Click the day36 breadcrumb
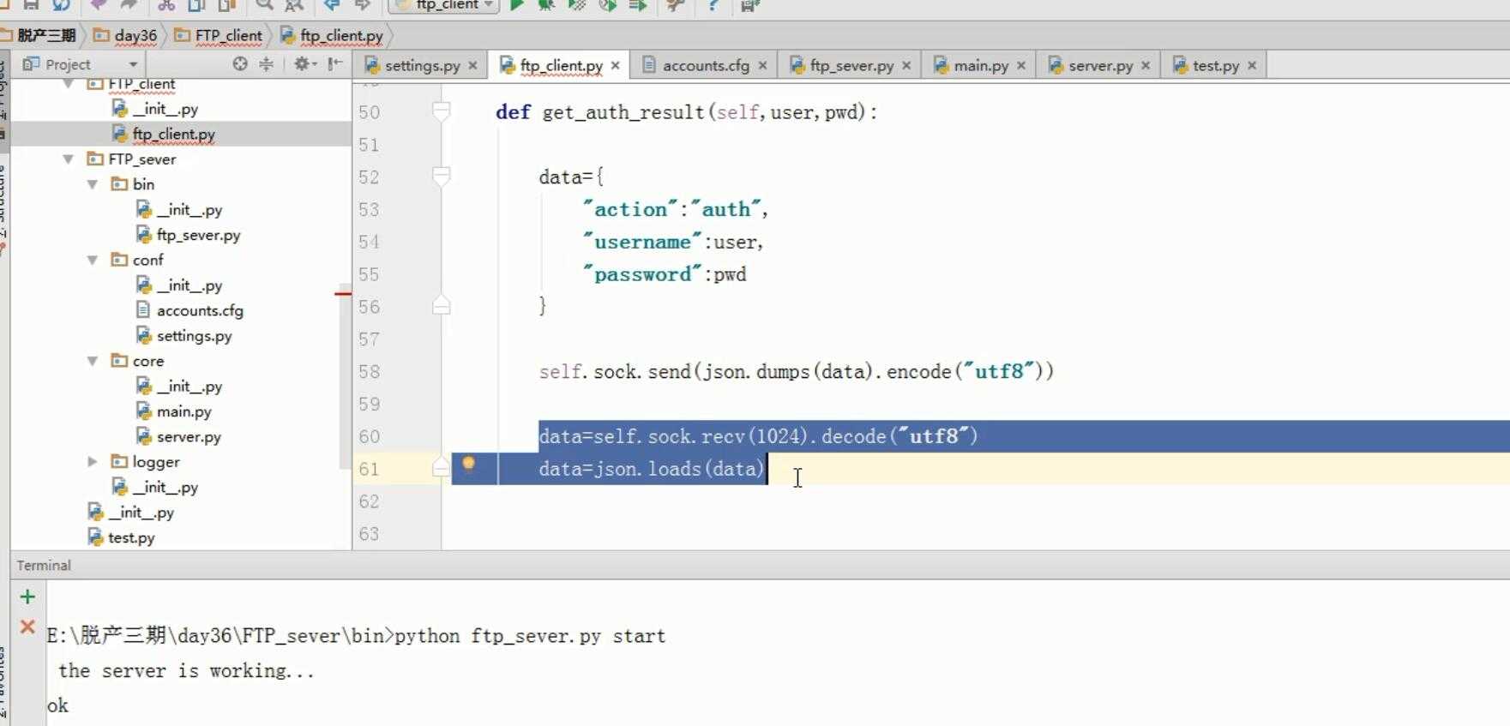The image size is (1510, 726). pos(135,35)
